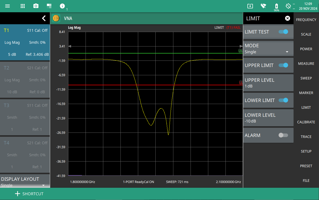Take a screenshot with camera icon

pyautogui.click(x=36, y=6)
